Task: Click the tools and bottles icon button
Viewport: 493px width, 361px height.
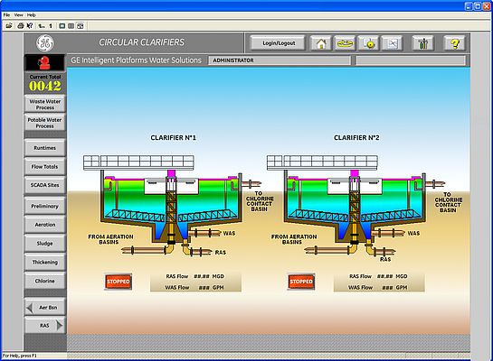Action: (422, 43)
